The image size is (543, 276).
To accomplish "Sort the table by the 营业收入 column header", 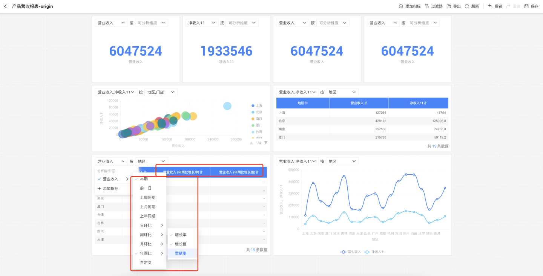I will [x=358, y=103].
